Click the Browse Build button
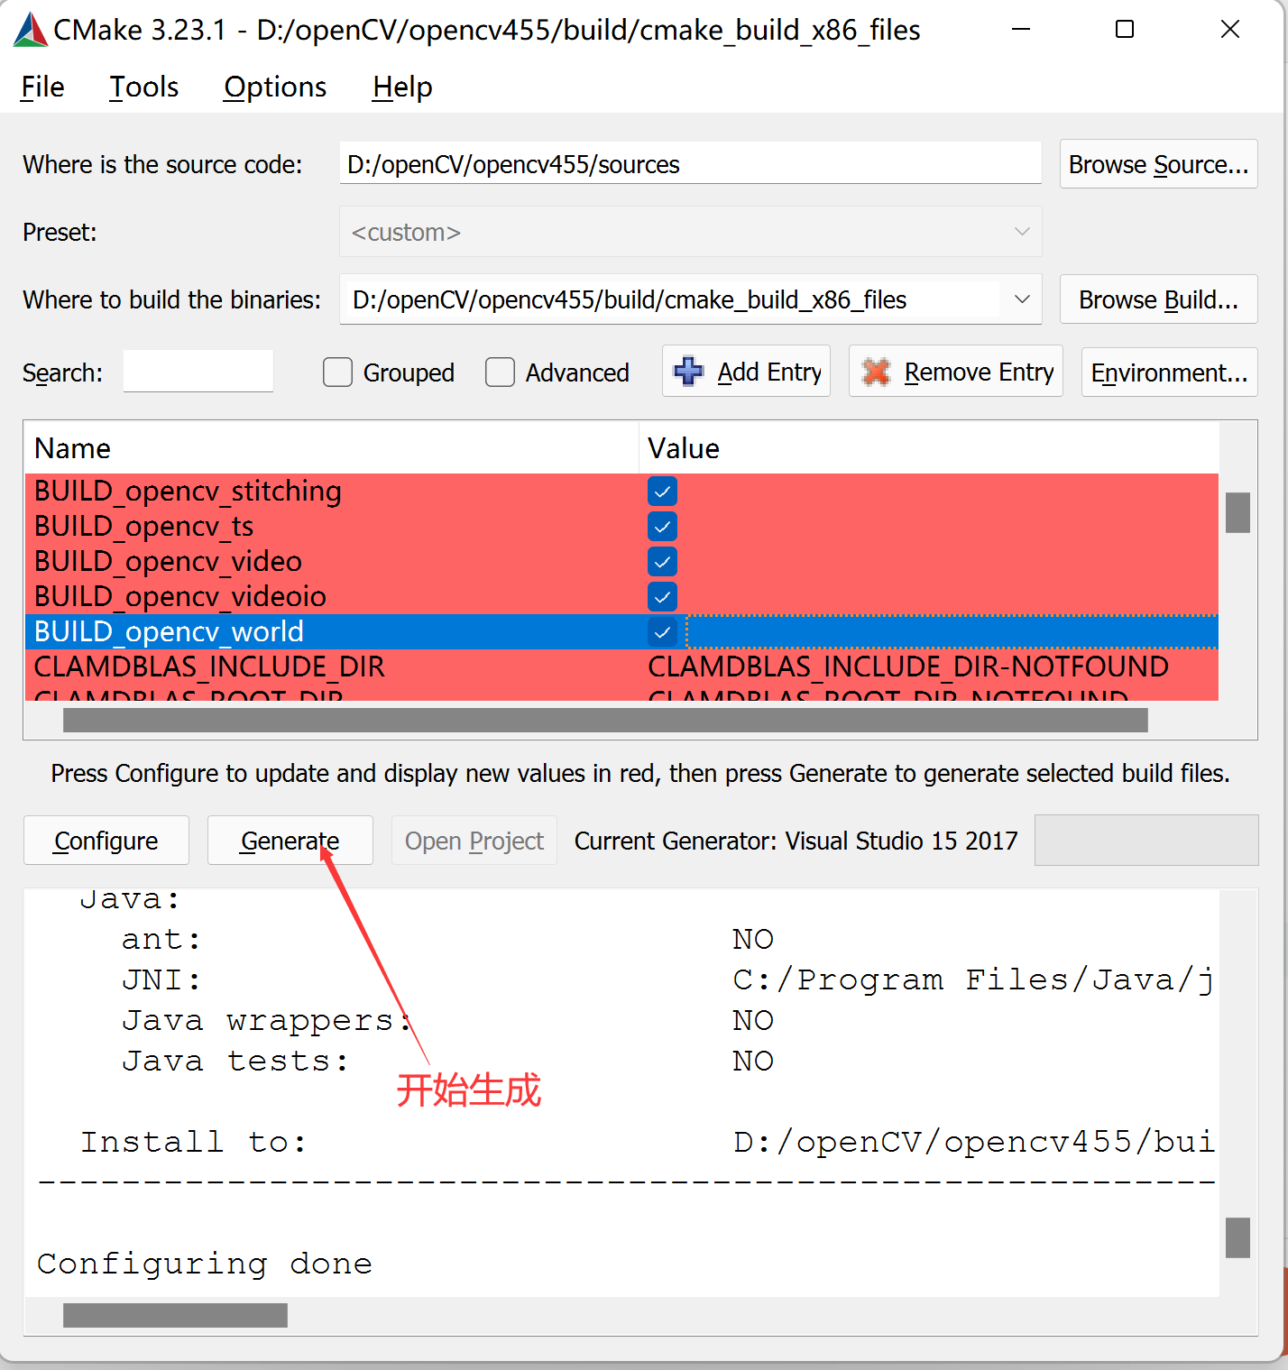The width and height of the screenshot is (1288, 1370). (1158, 299)
